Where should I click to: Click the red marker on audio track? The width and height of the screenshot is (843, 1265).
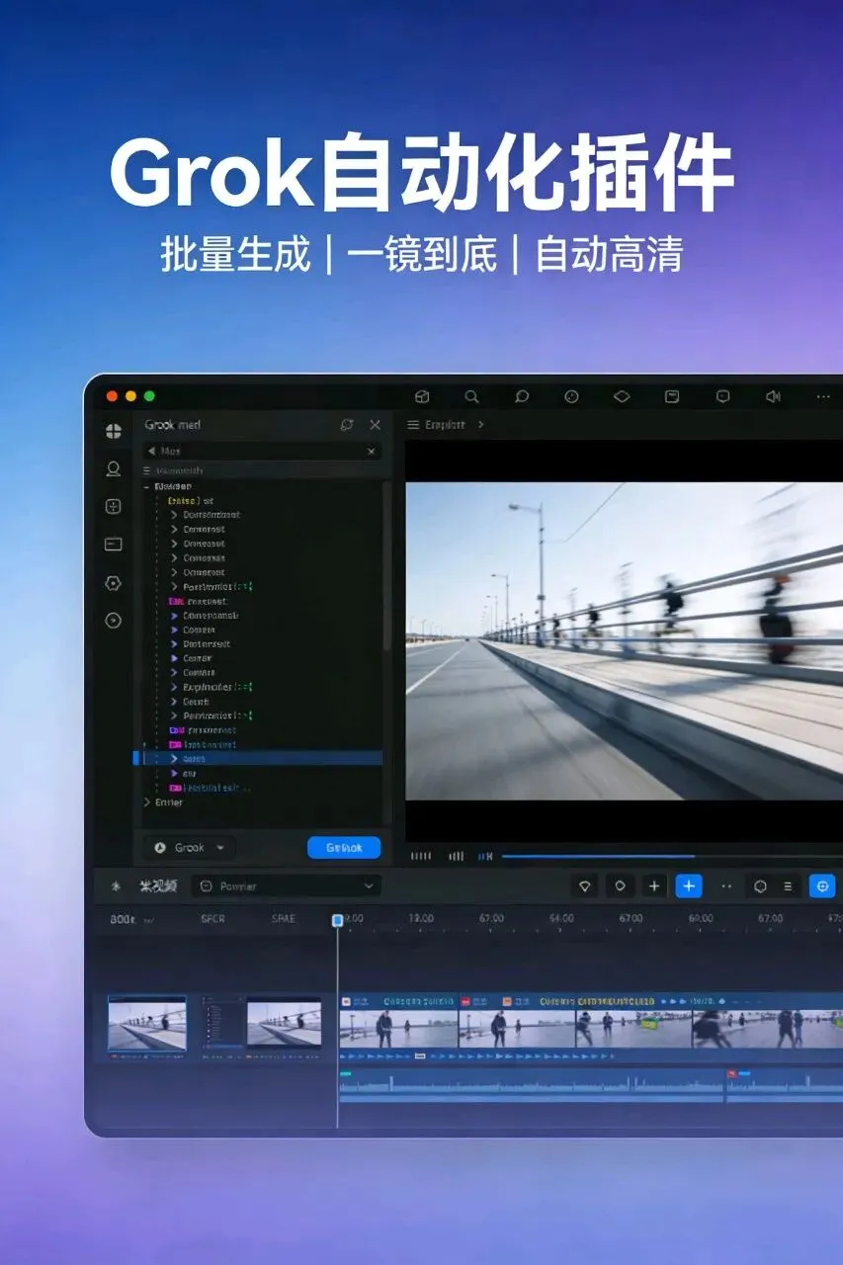[731, 1073]
